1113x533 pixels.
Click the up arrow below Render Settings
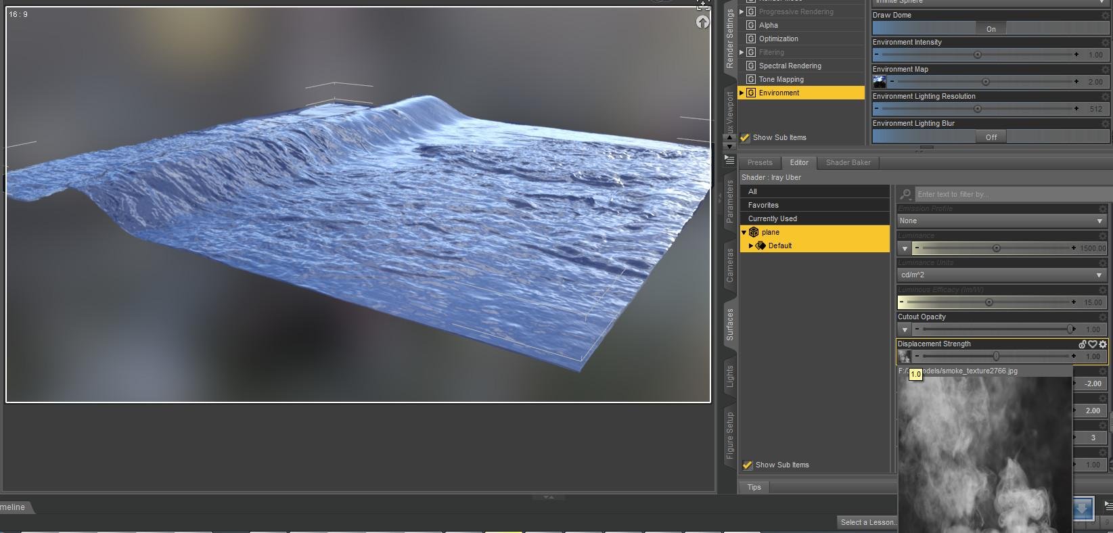click(729, 137)
